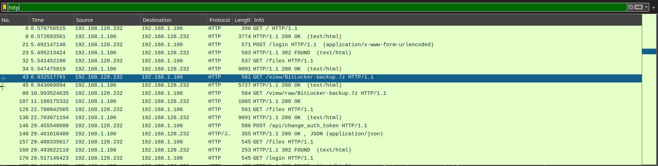Sort by Protocol column header

click(219, 20)
